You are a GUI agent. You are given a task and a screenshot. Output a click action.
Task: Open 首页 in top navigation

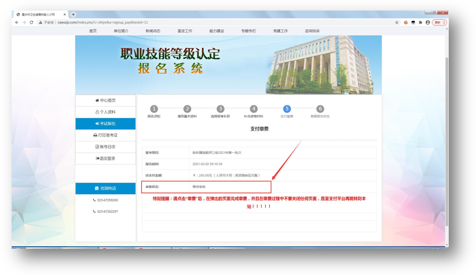93,31
